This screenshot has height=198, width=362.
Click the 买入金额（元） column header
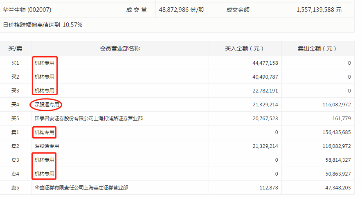coord(244,48)
